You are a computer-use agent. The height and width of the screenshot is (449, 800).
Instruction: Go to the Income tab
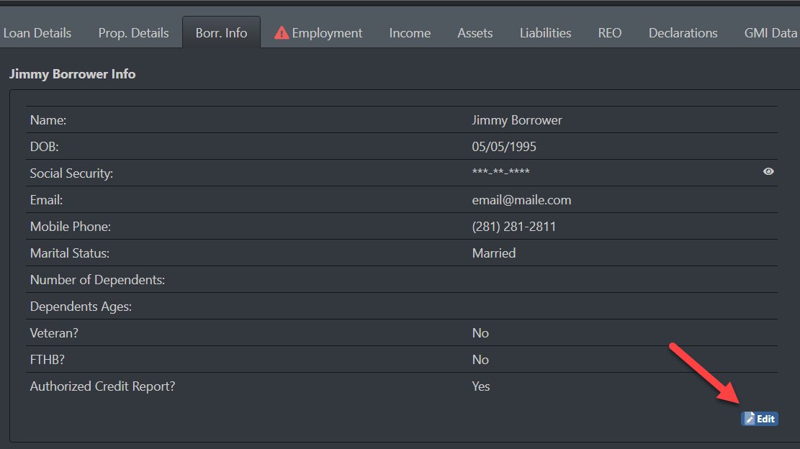click(x=410, y=33)
